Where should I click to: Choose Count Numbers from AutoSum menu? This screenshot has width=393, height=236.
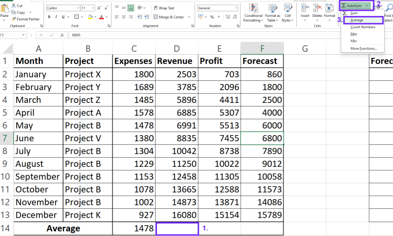coord(363,27)
